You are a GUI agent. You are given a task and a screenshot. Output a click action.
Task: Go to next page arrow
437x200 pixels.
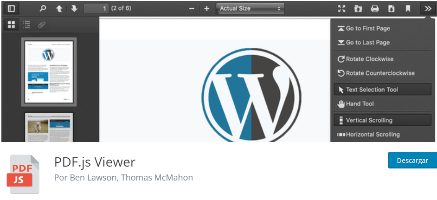pos(74,8)
